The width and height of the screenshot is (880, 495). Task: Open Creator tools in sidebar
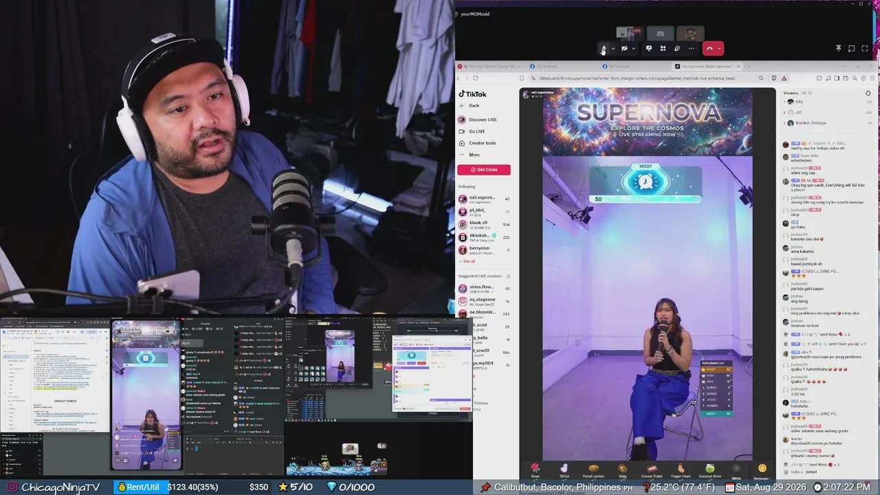click(x=477, y=143)
